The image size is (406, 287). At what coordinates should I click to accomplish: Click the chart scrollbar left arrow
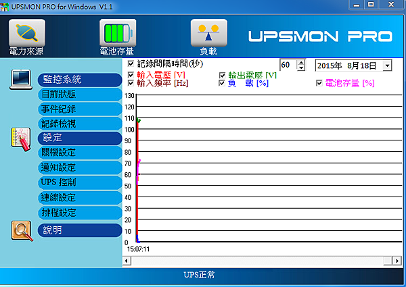(x=127, y=261)
